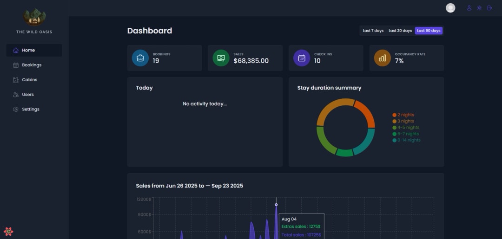Open React Query devtools flower icon
This screenshot has width=502, height=239.
[8, 231]
